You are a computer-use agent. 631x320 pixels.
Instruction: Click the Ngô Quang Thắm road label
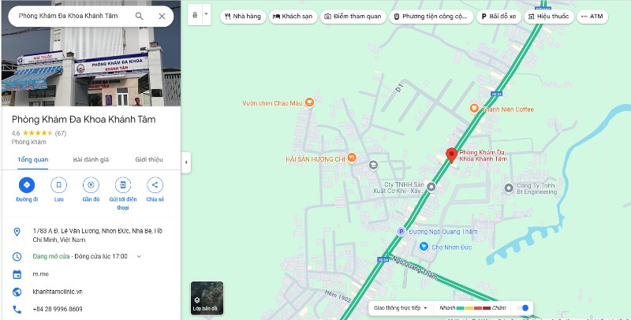[415, 268]
